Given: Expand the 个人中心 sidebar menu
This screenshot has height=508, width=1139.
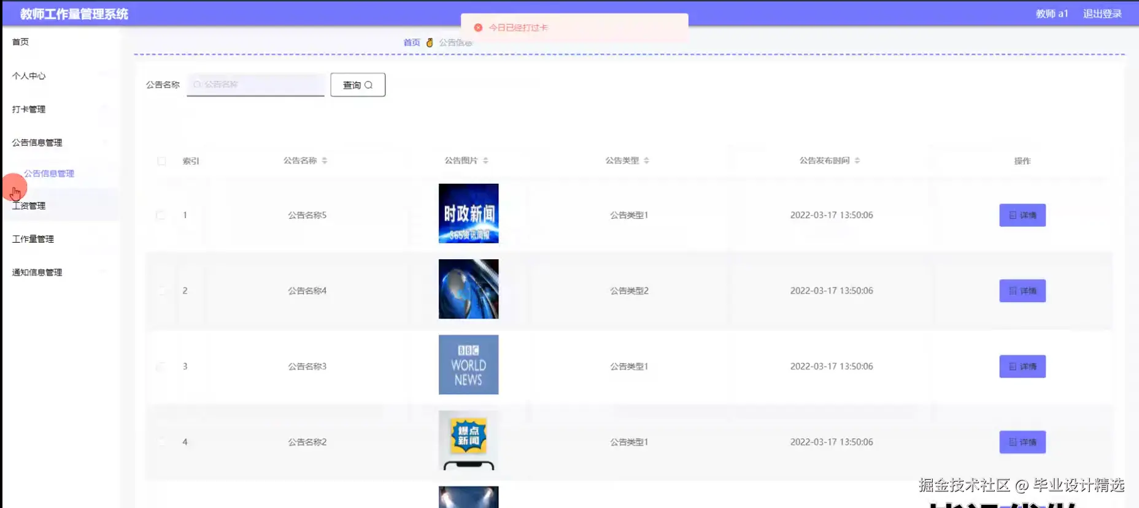Looking at the screenshot, I should point(60,76).
